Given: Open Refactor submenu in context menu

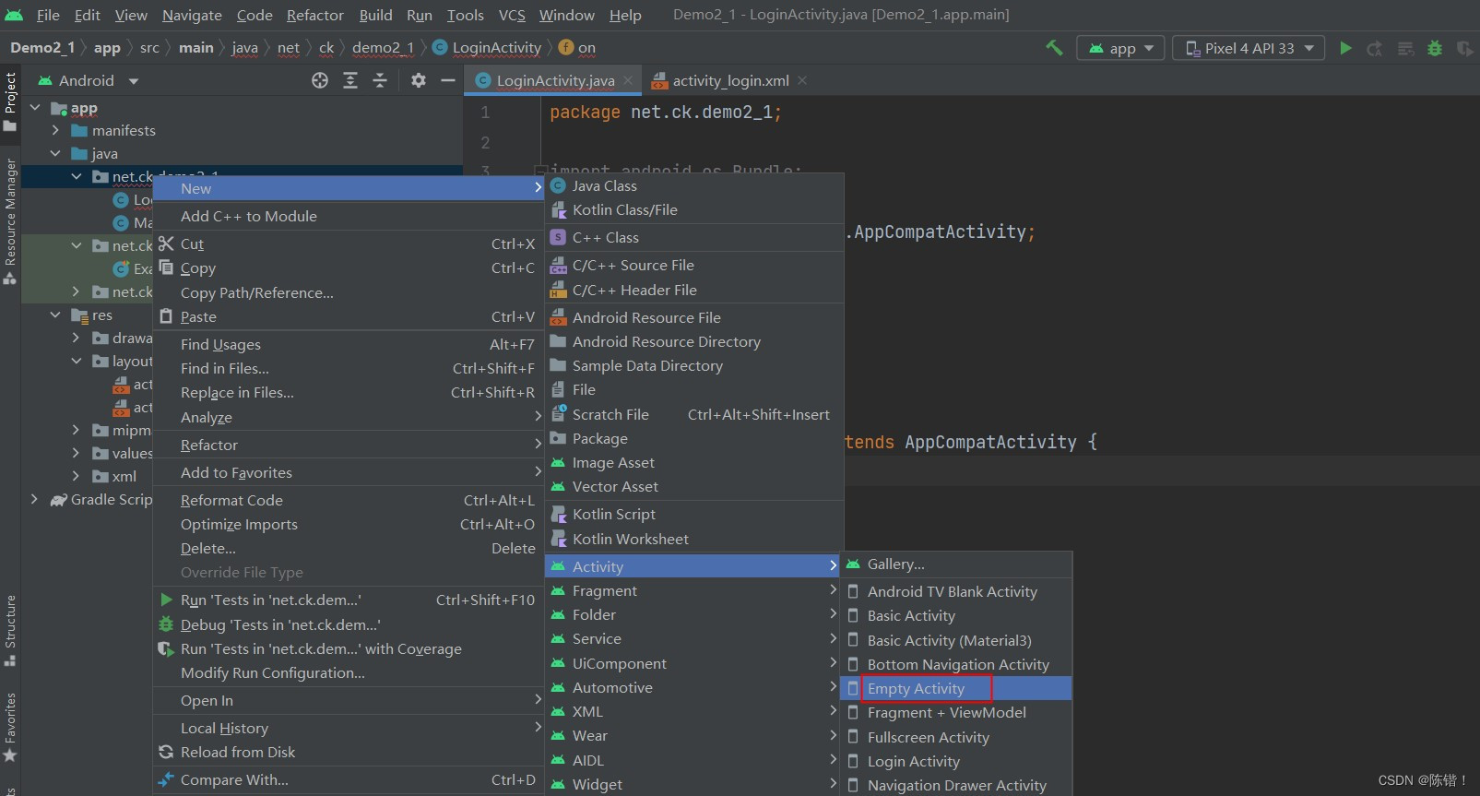Looking at the screenshot, I should pos(349,445).
